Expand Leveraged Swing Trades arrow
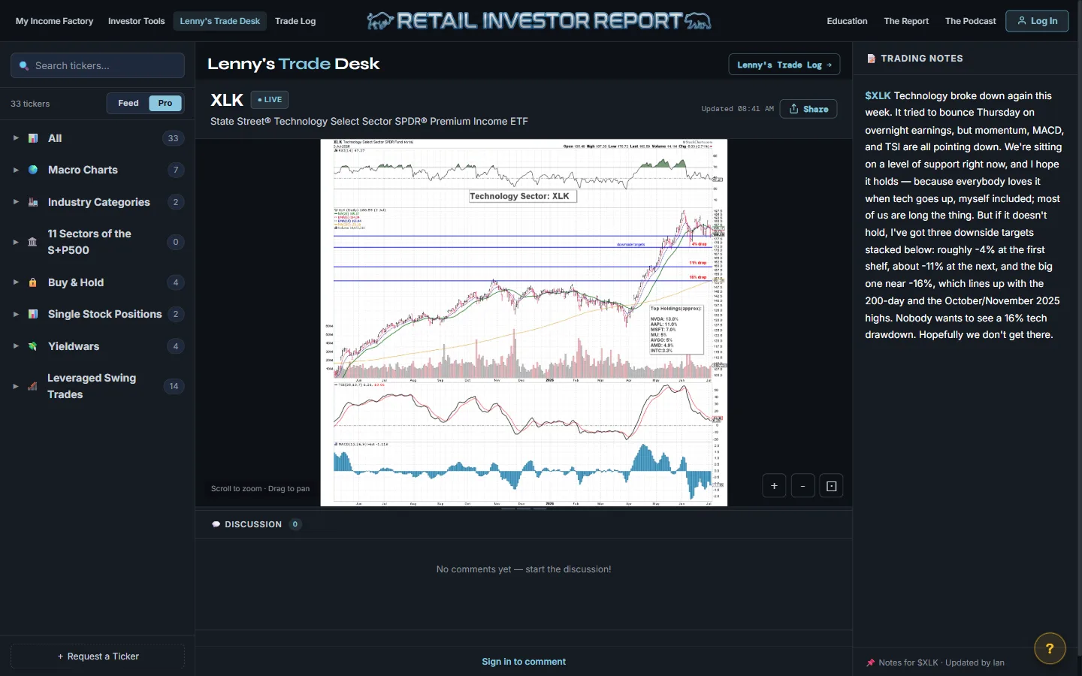The width and height of the screenshot is (1082, 676). [x=16, y=386]
